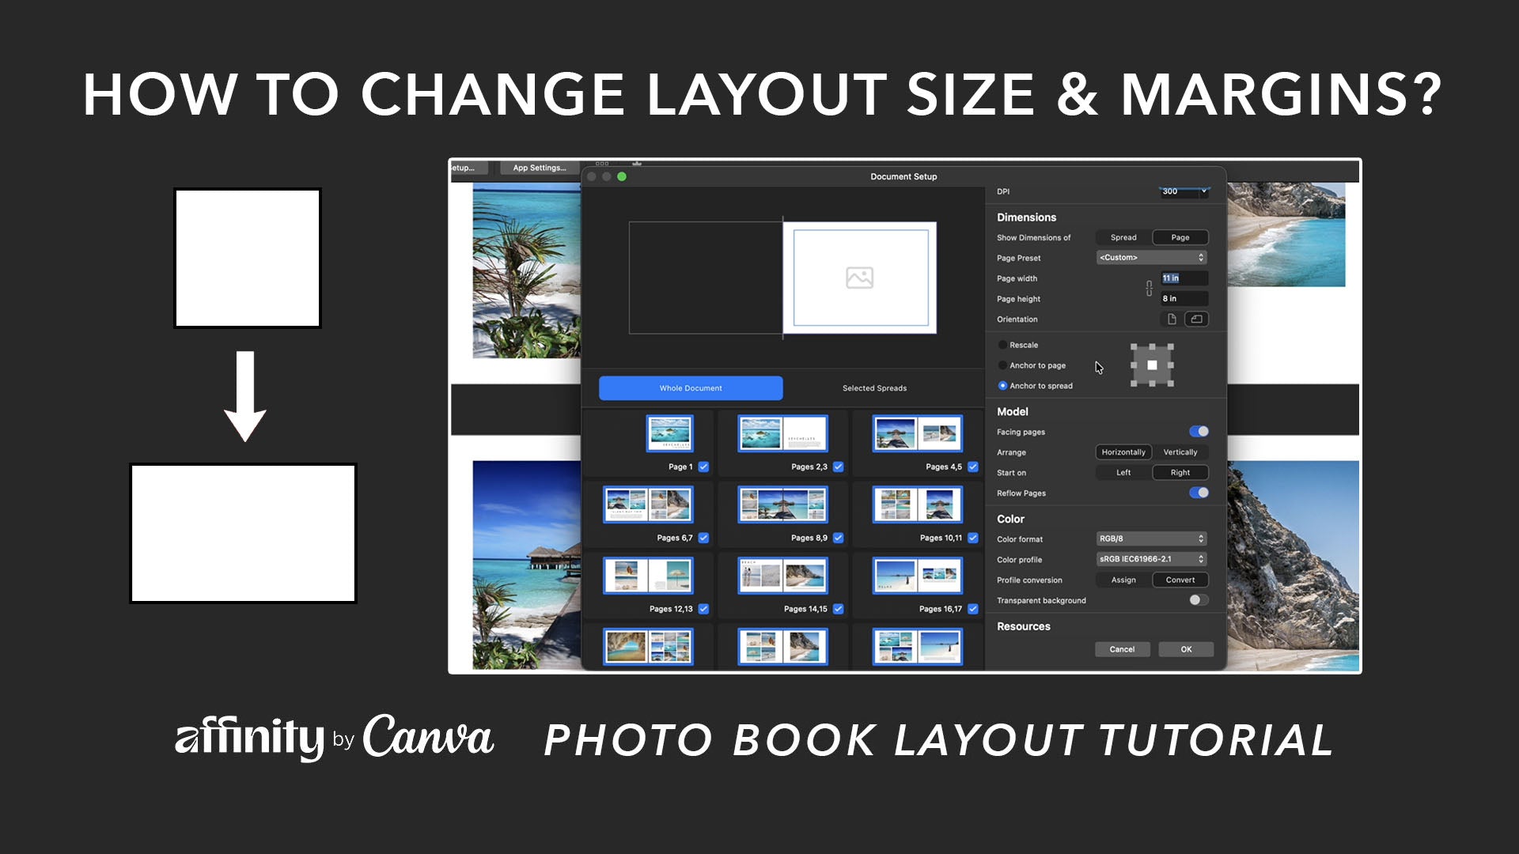The width and height of the screenshot is (1519, 854).
Task: Select the Whole Document tab
Action: pyautogui.click(x=691, y=388)
